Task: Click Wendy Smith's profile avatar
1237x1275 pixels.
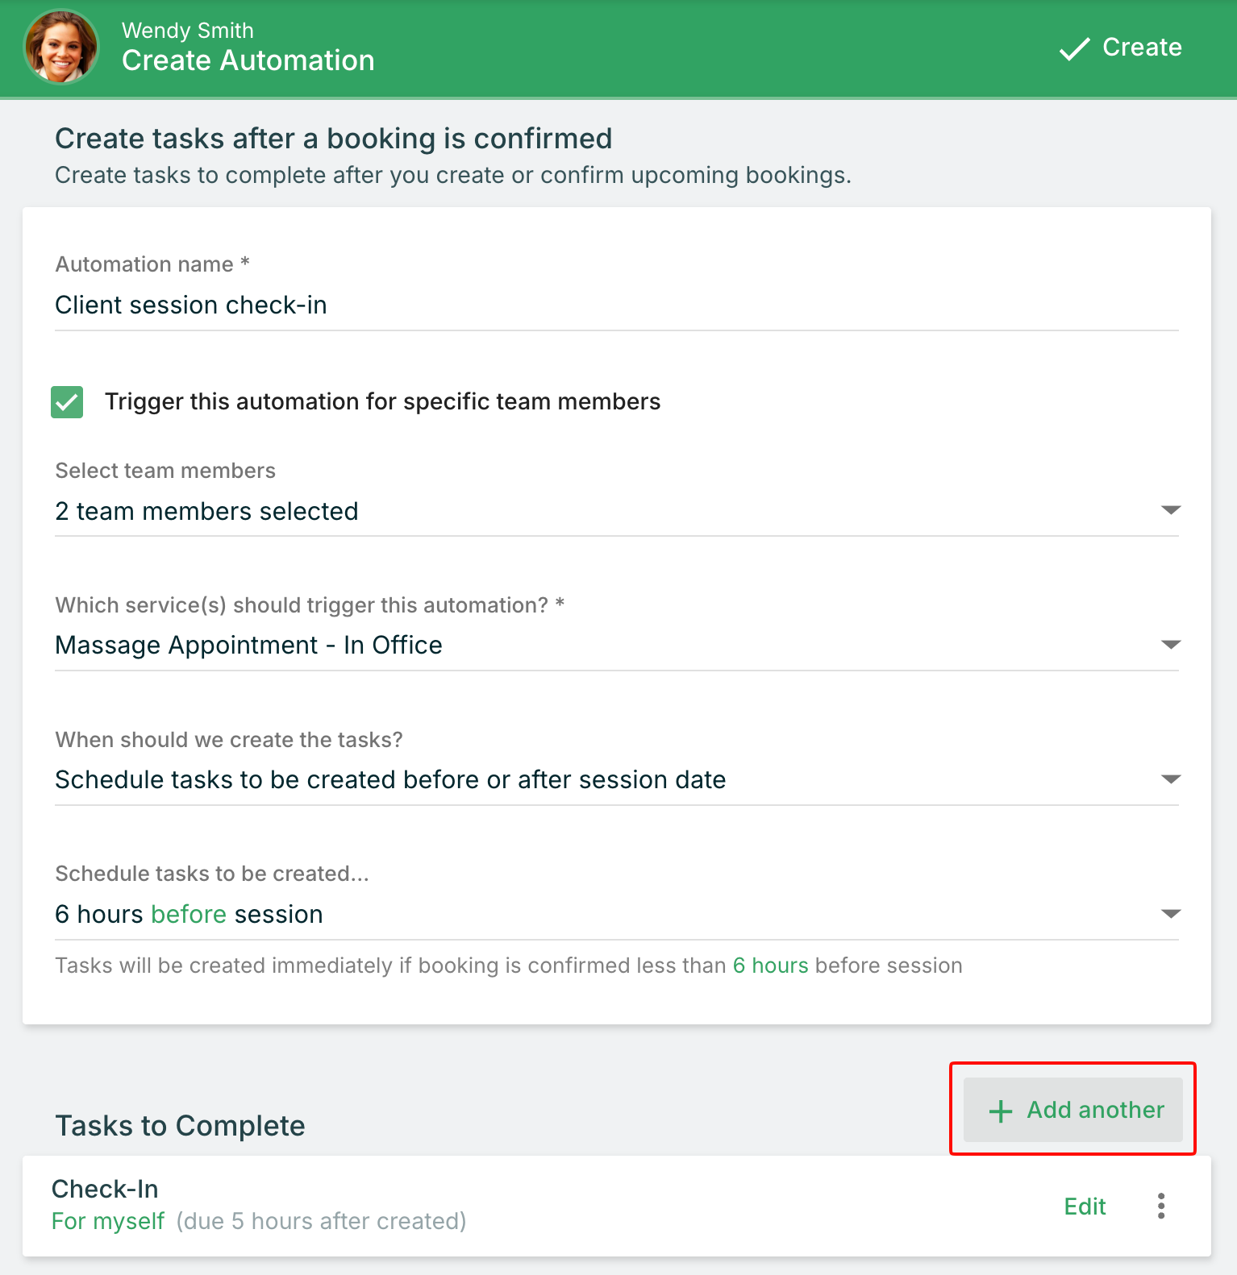Action: pos(61,48)
